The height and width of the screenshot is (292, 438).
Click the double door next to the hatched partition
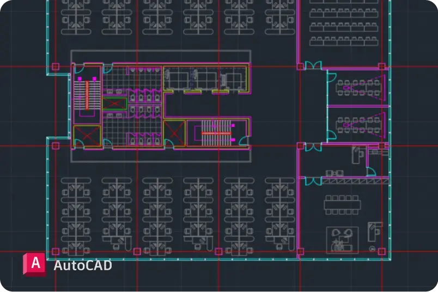(312, 180)
